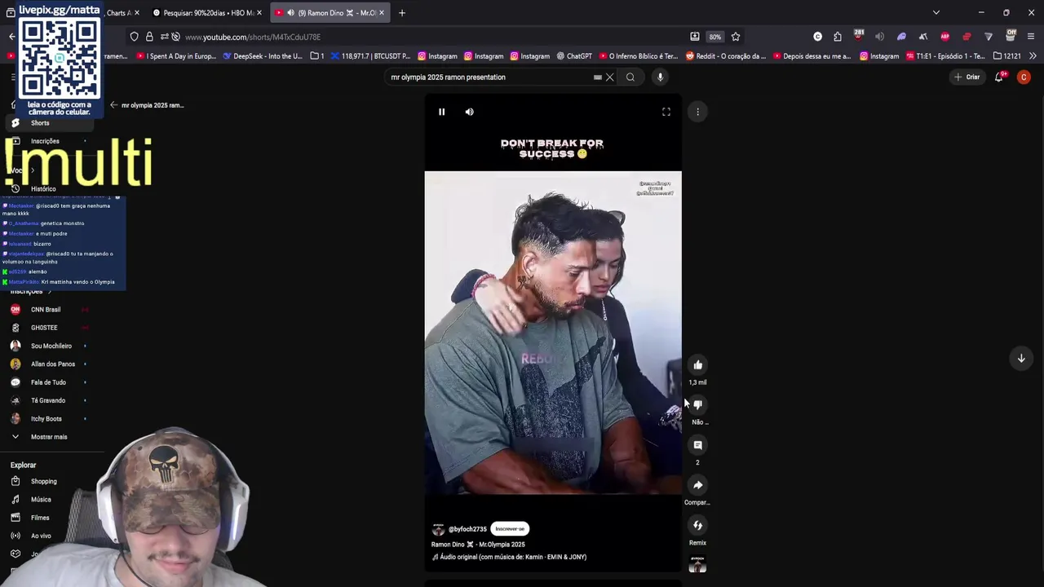Open the @byfoch2735 channel link
This screenshot has height=587, width=1044.
(467, 529)
